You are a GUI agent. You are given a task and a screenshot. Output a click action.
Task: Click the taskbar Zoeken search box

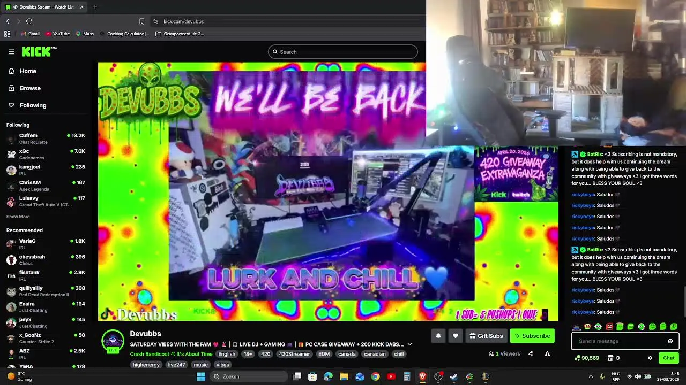(x=249, y=376)
